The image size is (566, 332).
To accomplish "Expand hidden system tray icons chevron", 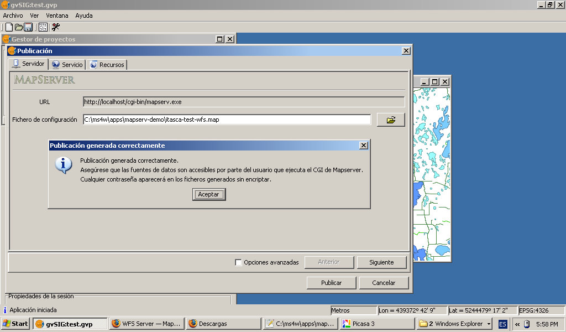I will 517,324.
